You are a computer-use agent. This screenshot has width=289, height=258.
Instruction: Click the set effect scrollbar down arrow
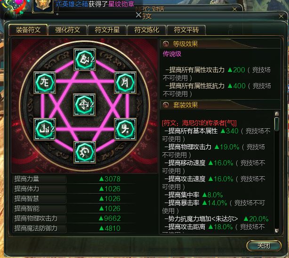click(x=276, y=230)
